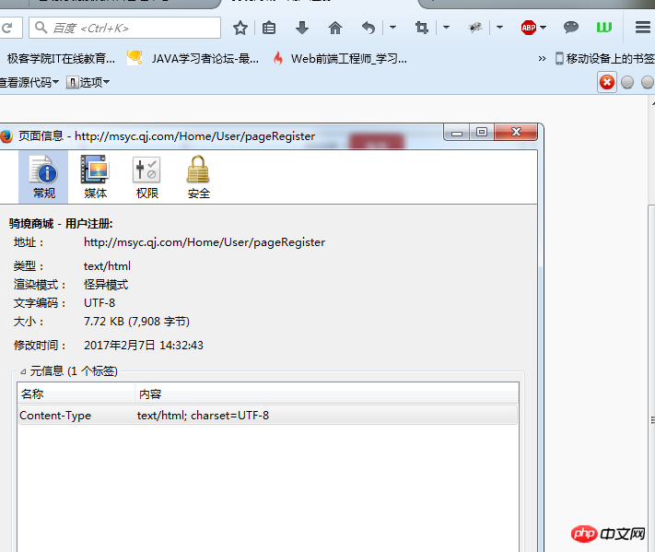Show more bookmarks chevron

[x=542, y=58]
